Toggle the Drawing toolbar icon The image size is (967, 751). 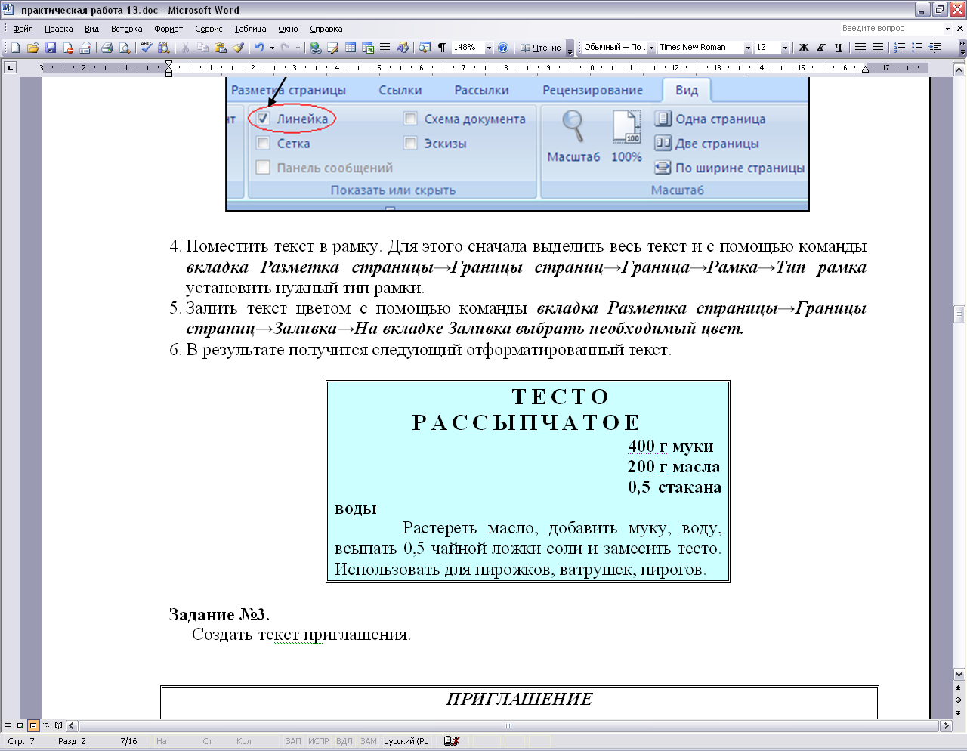point(402,48)
